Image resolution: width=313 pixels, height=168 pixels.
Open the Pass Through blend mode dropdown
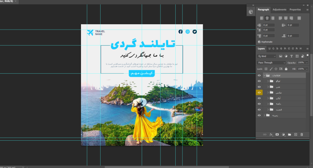pos(271,63)
